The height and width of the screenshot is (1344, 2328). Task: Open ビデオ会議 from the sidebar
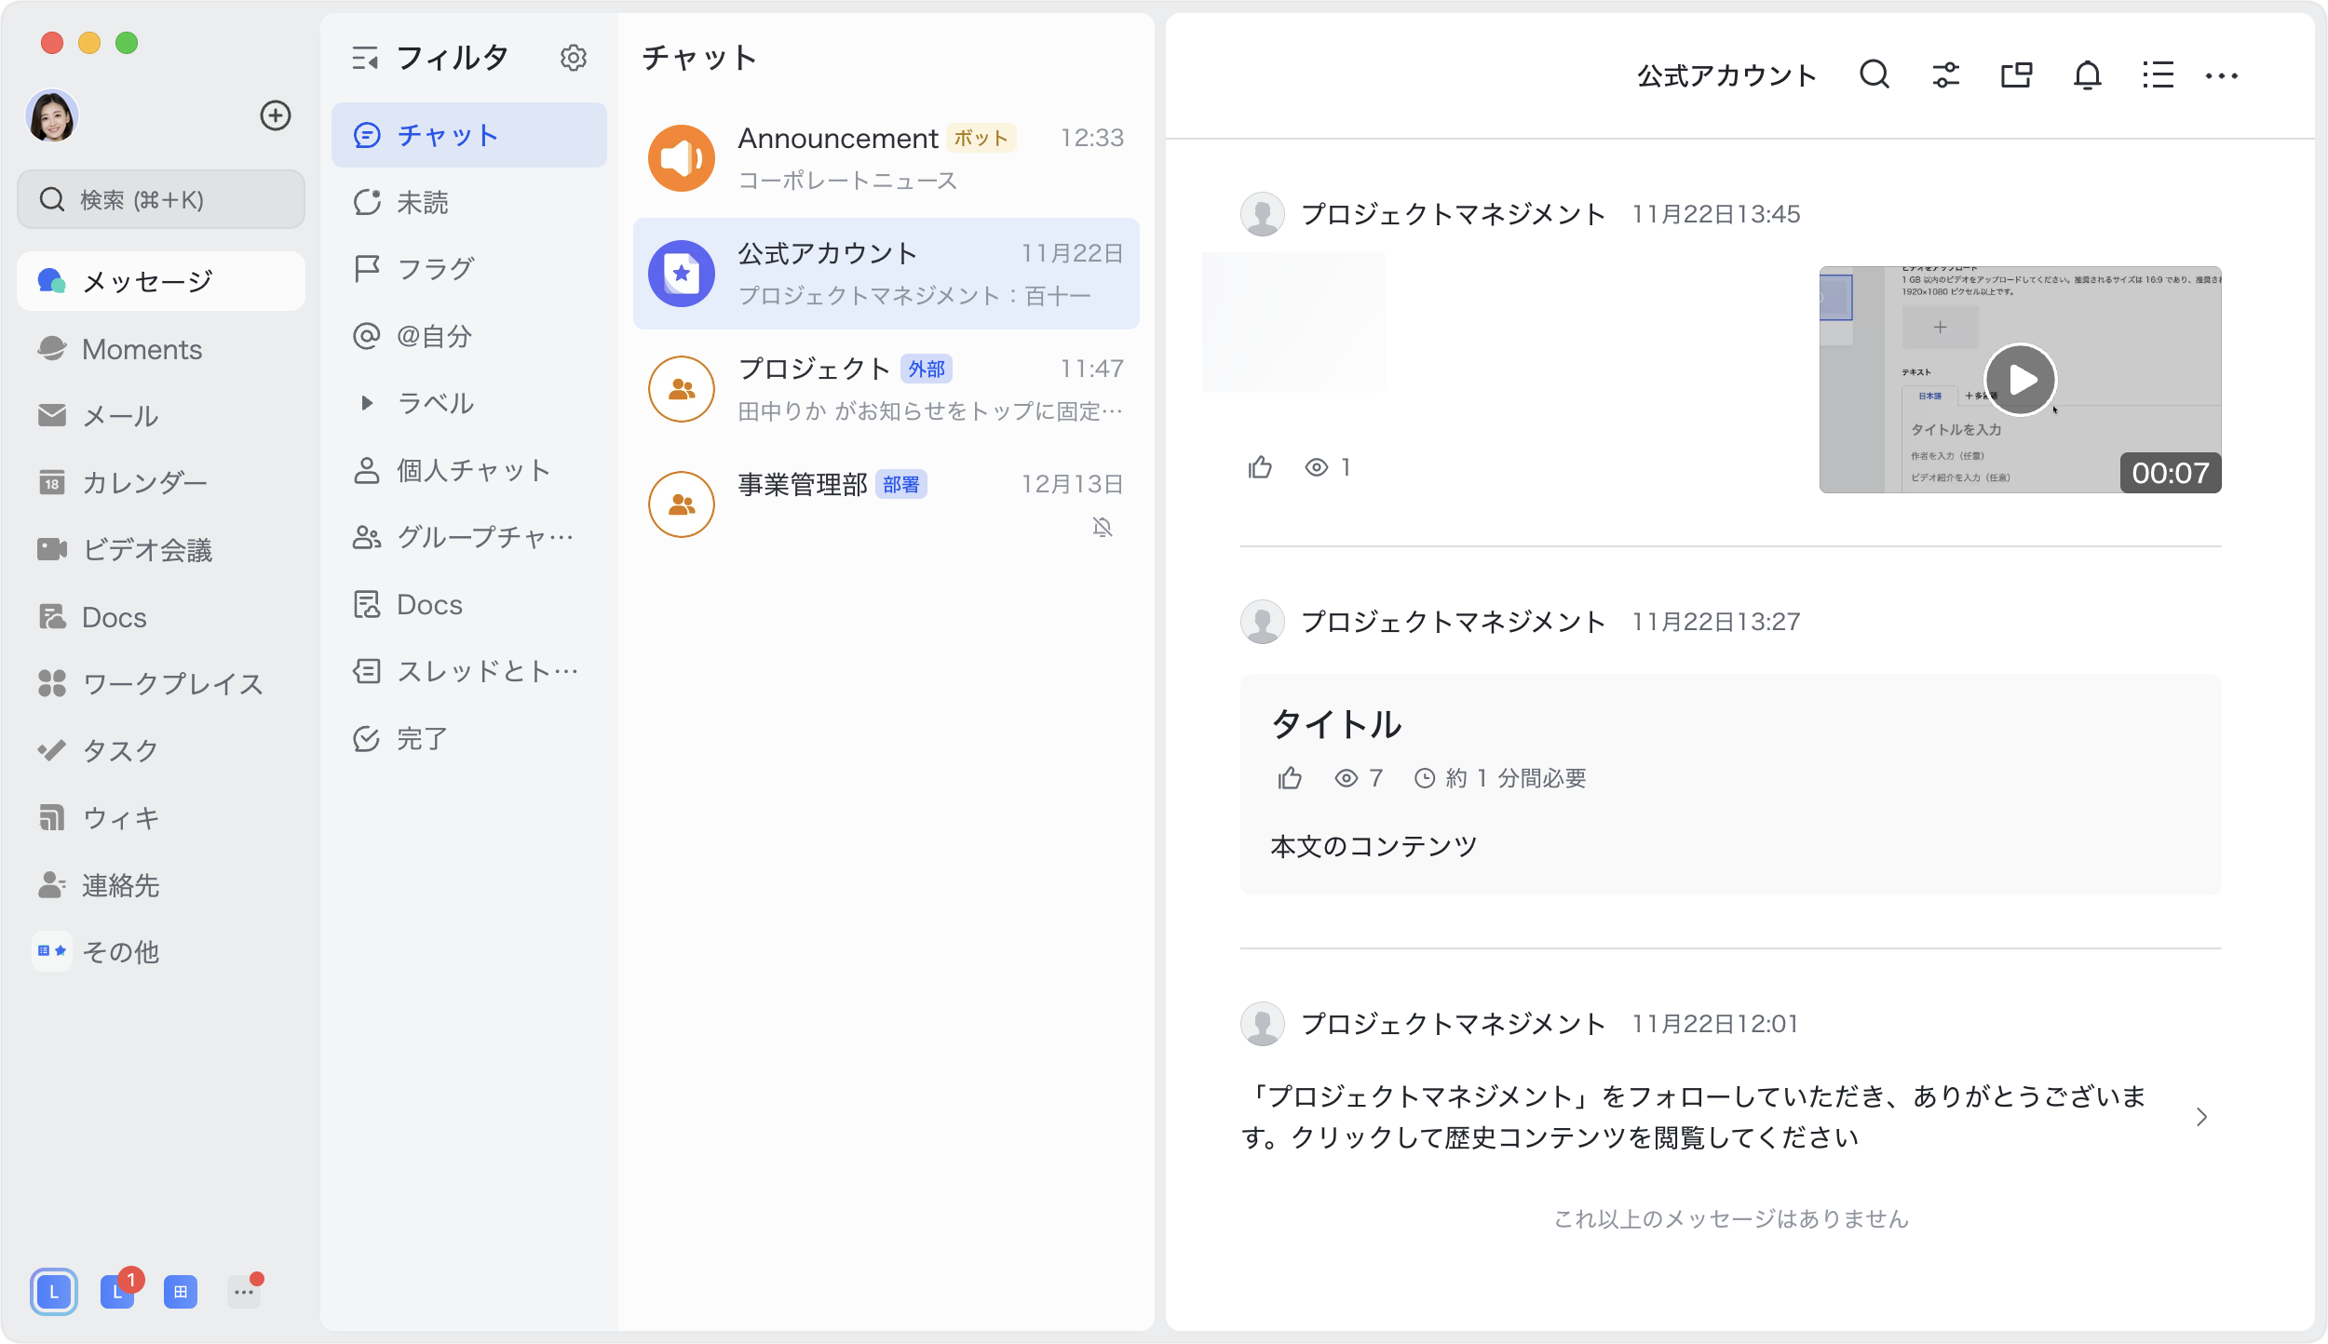[147, 549]
